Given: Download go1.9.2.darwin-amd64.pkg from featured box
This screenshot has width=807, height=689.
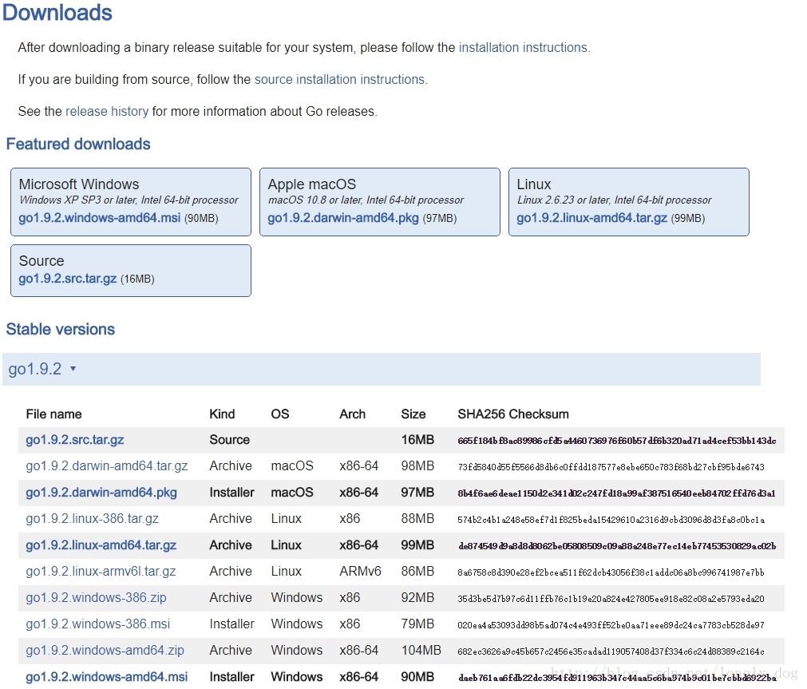Looking at the screenshot, I should click(342, 218).
